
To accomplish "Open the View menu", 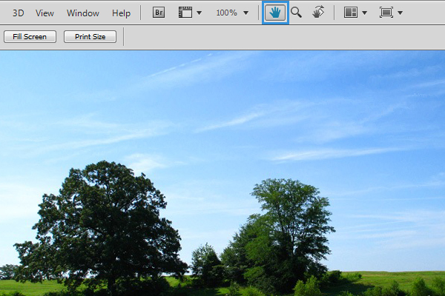I will point(44,13).
